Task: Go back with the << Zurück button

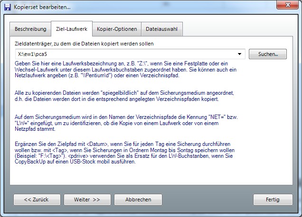Action: click(x=36, y=199)
